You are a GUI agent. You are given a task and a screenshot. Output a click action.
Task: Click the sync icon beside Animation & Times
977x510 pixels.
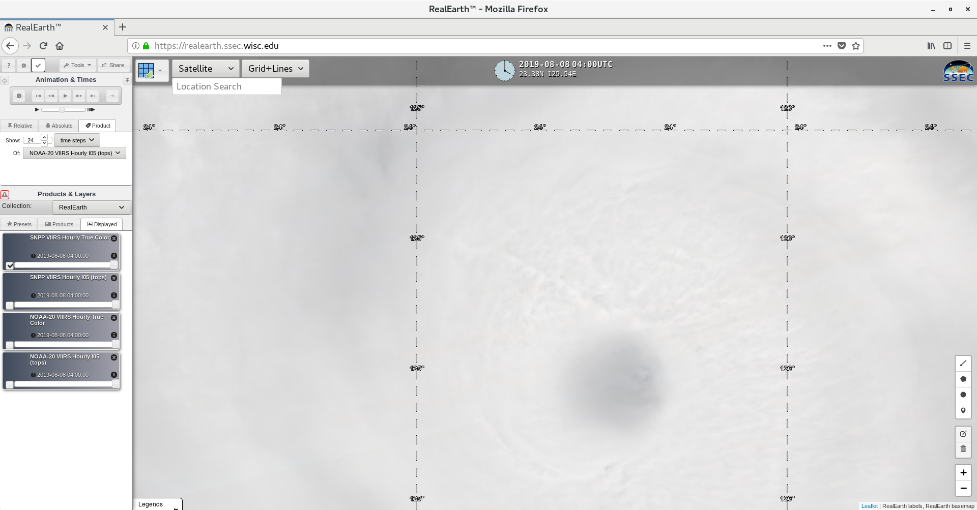click(x=5, y=80)
